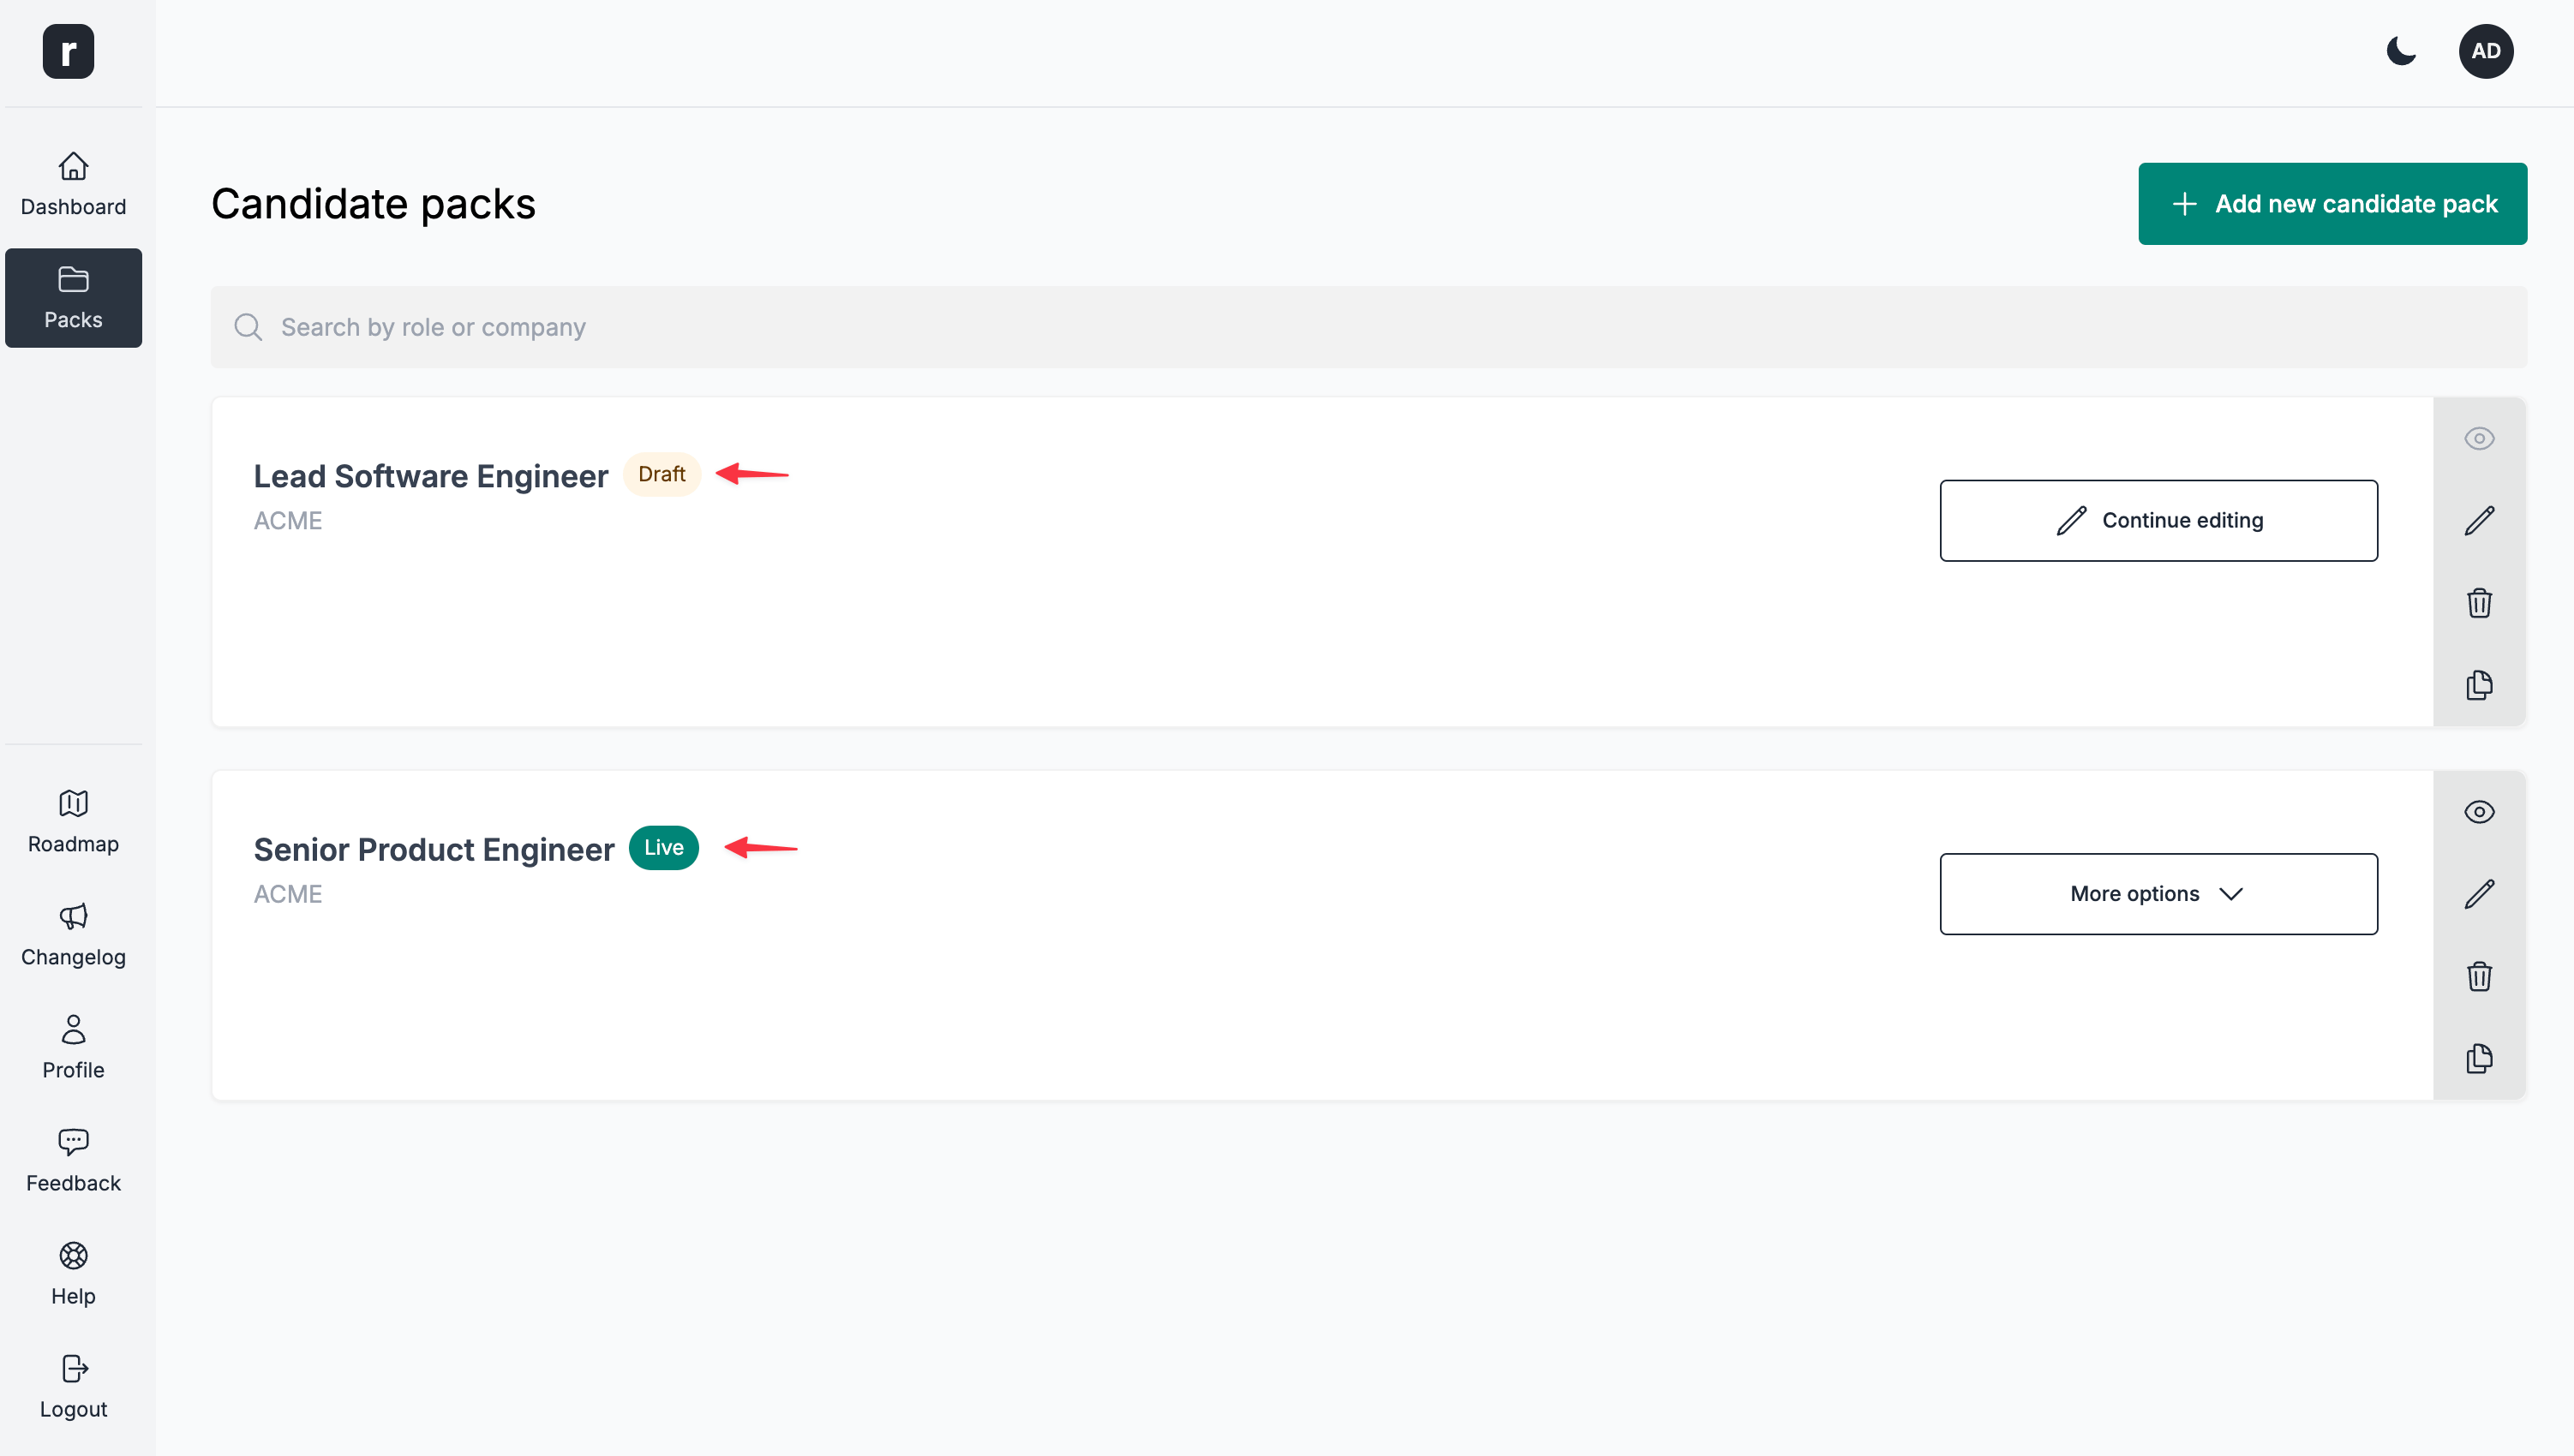Click the Help lifebuoy icon
The height and width of the screenshot is (1456, 2574).
click(x=73, y=1256)
